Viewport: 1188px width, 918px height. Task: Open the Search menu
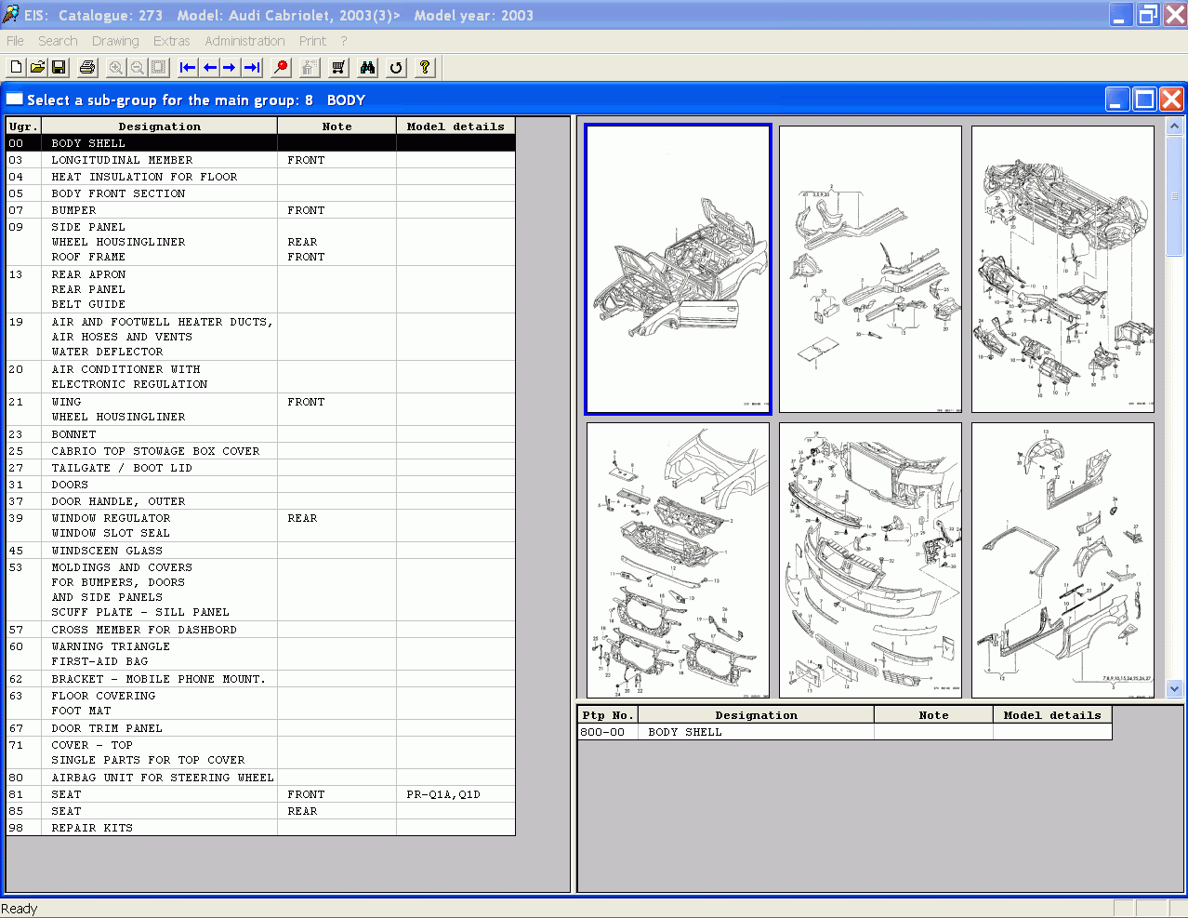pyautogui.click(x=58, y=41)
